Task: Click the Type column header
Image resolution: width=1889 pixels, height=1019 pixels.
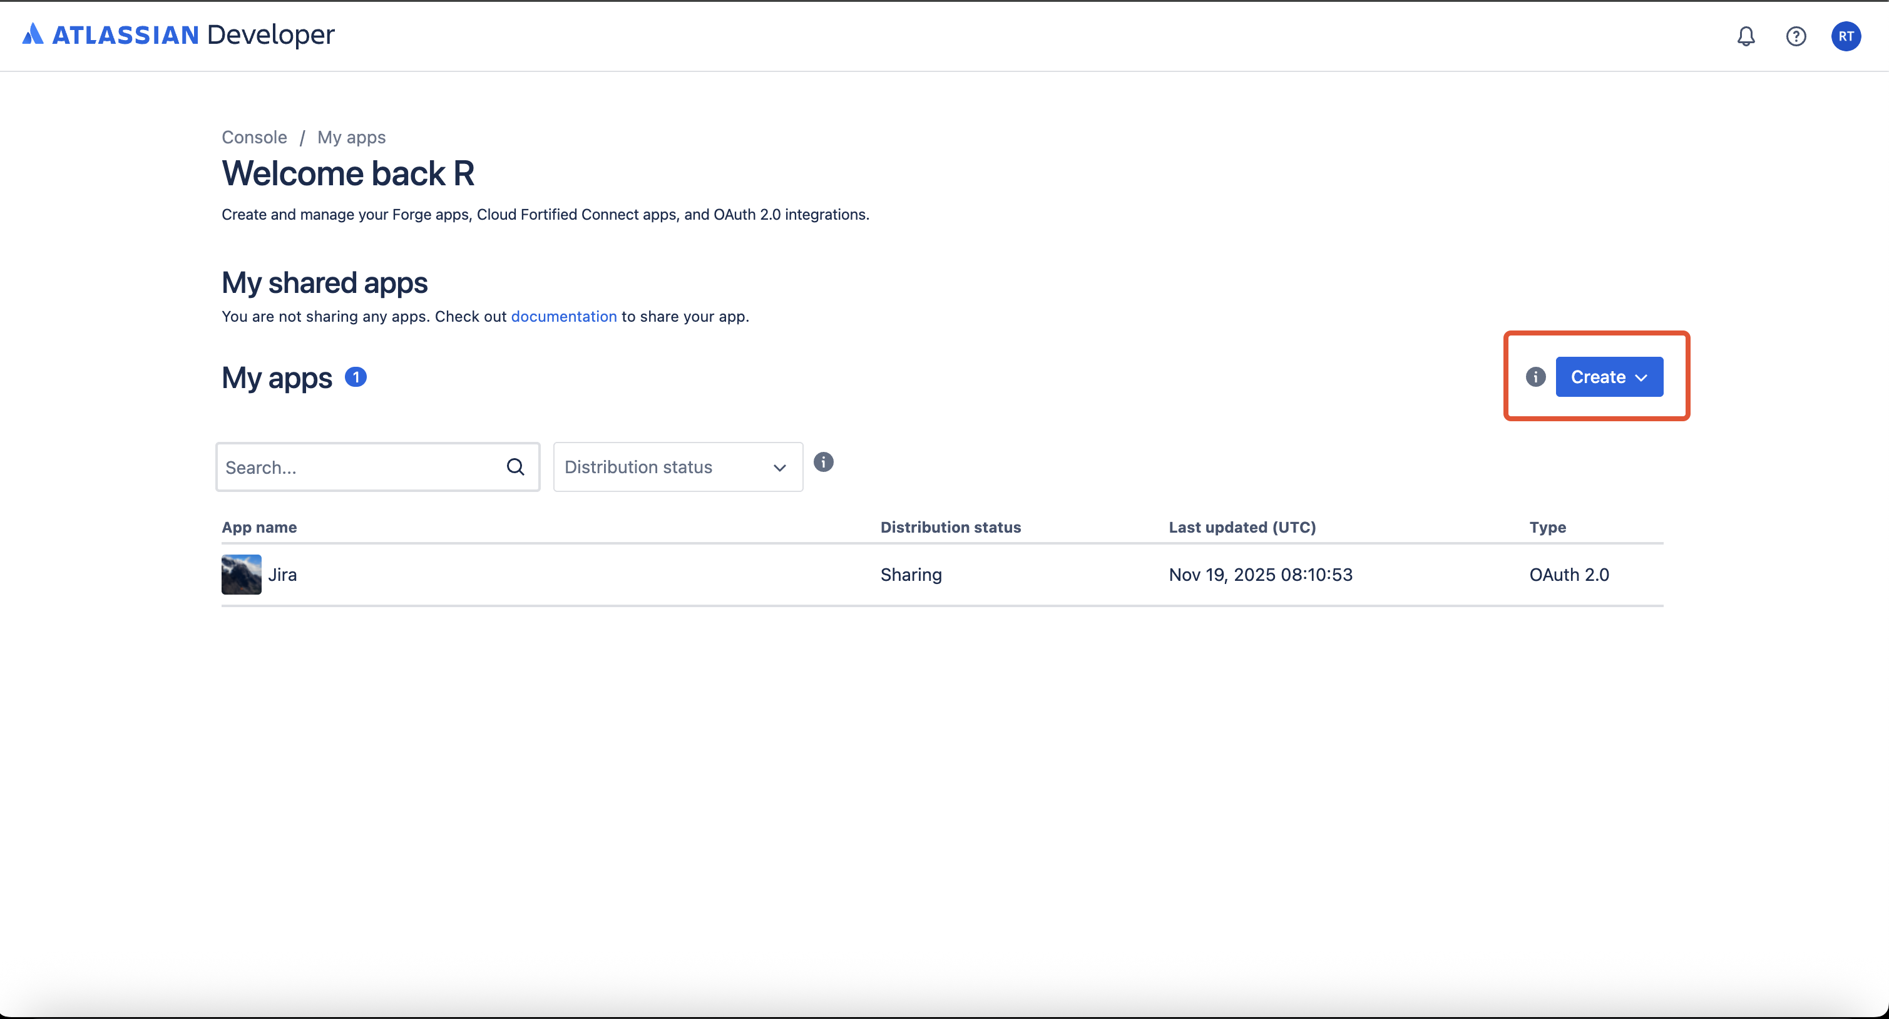Action: click(1547, 527)
